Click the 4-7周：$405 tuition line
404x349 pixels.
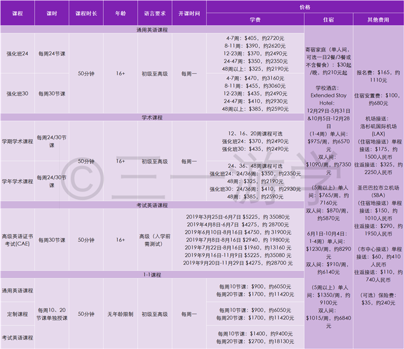[255, 39]
